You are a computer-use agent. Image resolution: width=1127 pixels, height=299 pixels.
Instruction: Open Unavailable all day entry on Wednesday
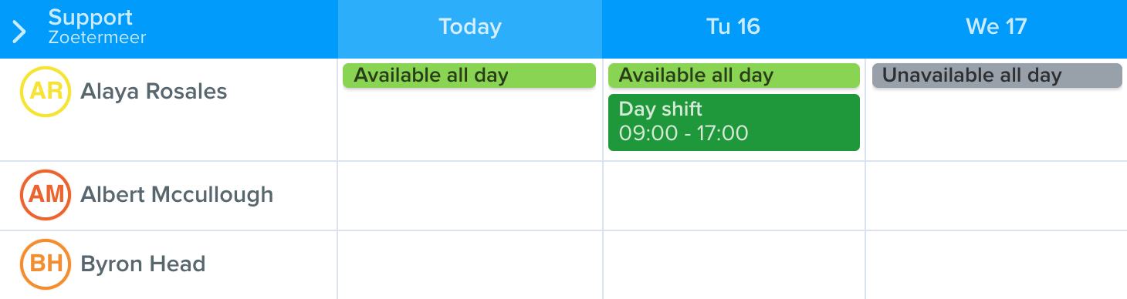click(x=997, y=76)
